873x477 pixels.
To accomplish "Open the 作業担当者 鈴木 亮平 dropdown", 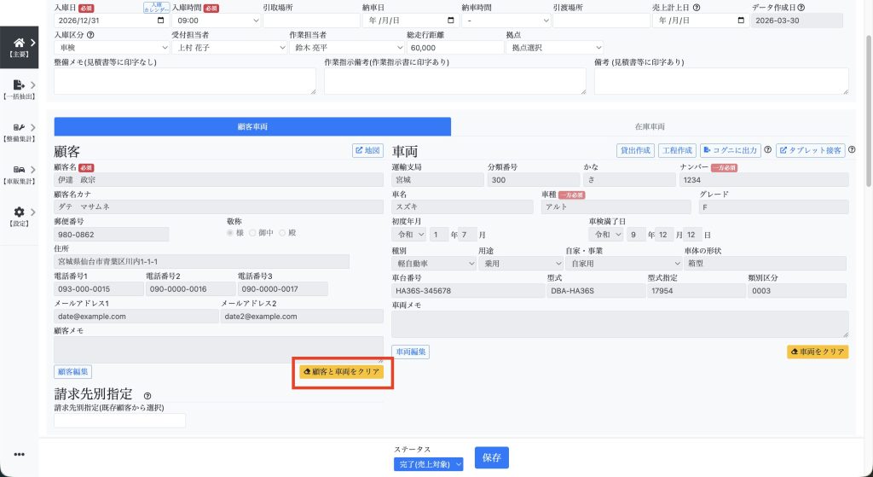I will pyautogui.click(x=346, y=48).
